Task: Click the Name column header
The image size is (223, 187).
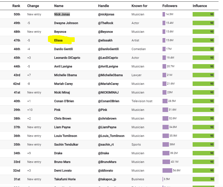Action: point(59,6)
